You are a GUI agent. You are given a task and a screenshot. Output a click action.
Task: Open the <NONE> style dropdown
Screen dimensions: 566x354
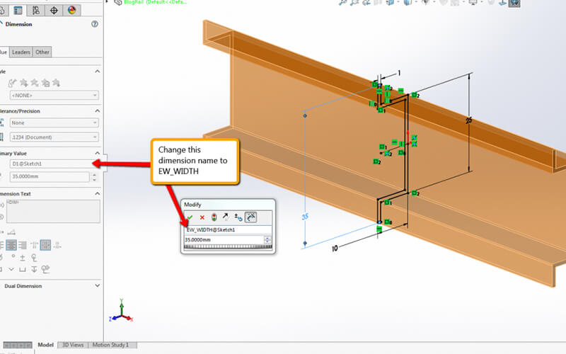54,96
